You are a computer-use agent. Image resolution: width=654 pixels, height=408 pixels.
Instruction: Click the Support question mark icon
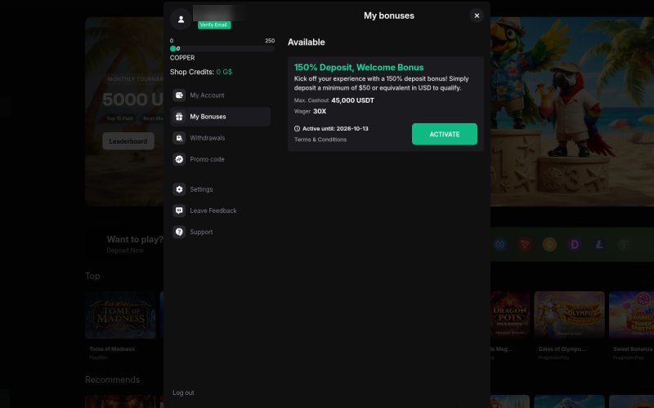point(179,232)
